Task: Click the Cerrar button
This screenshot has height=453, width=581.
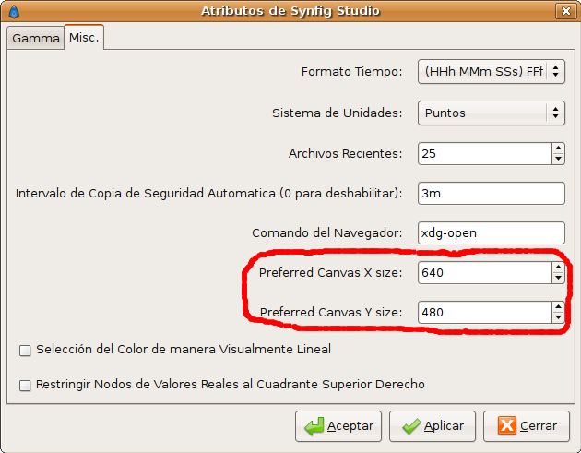Action: tap(527, 426)
